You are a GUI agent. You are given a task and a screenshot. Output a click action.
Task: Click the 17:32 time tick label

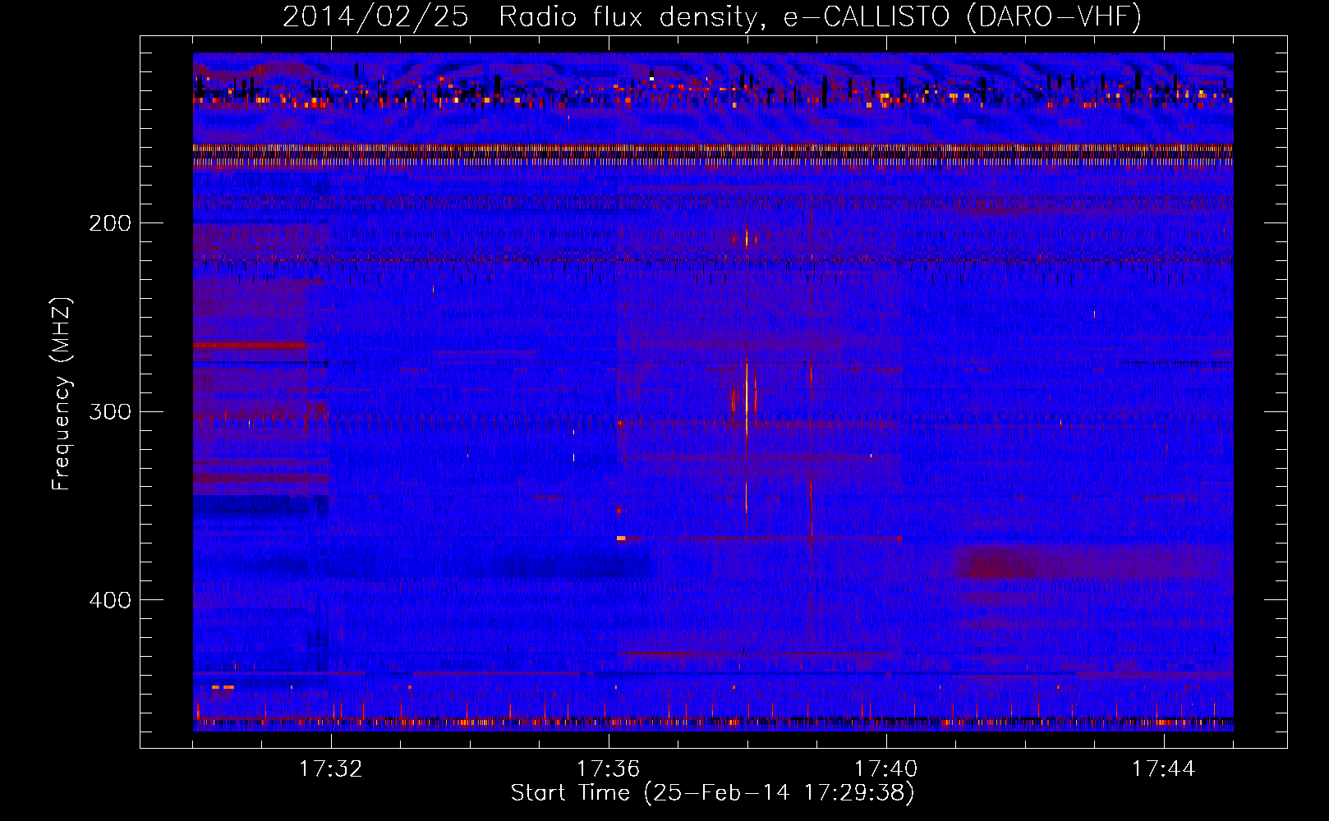[x=331, y=769]
